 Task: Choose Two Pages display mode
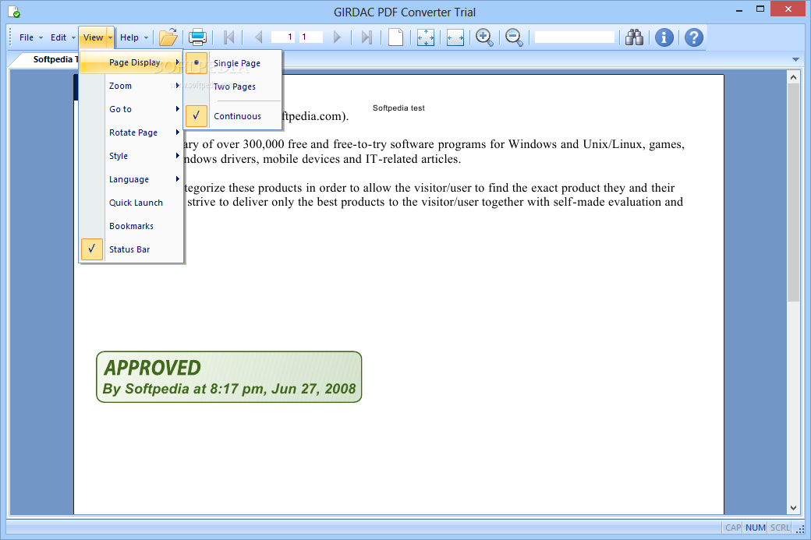[x=233, y=86]
